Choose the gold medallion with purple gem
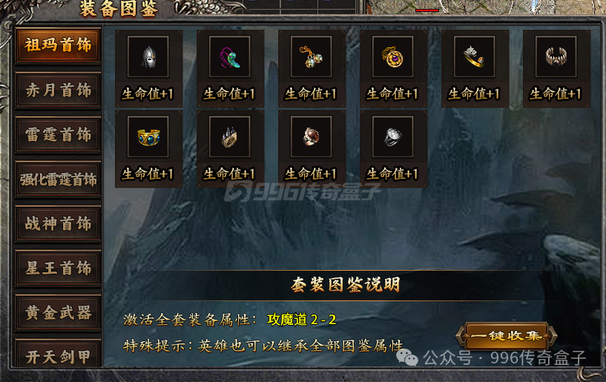Image resolution: width=606 pixels, height=382 pixels. (x=393, y=57)
